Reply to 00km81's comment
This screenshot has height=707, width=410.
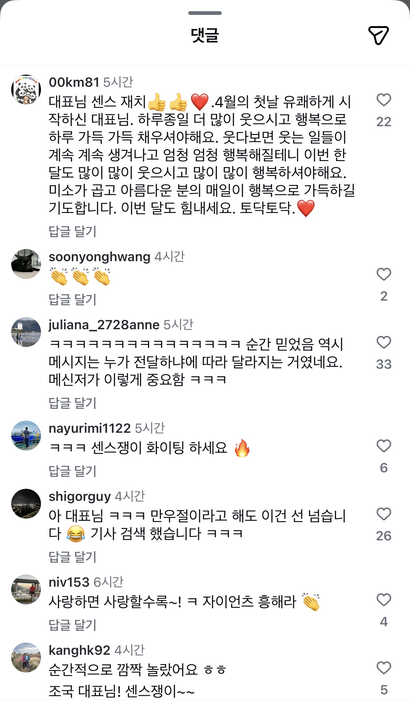tap(72, 232)
